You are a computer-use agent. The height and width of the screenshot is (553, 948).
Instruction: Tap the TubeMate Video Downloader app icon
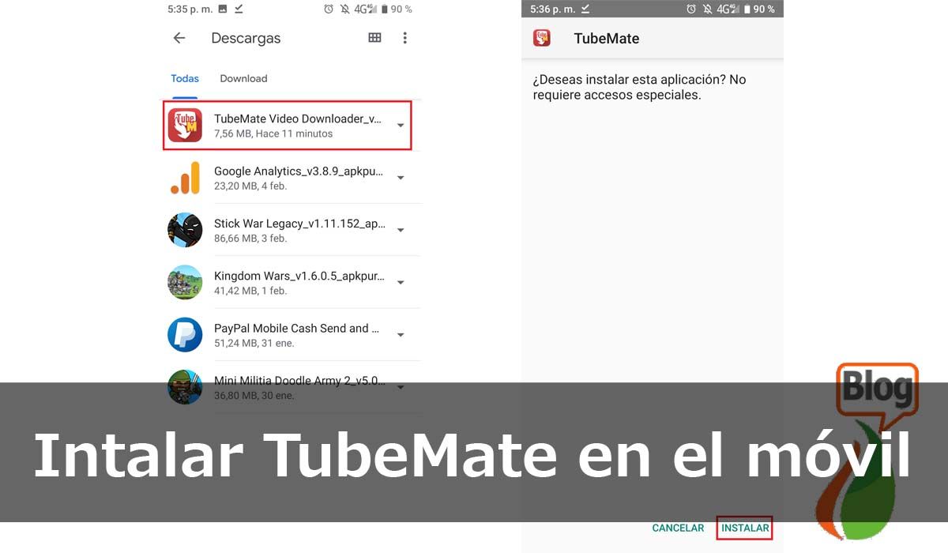185,125
